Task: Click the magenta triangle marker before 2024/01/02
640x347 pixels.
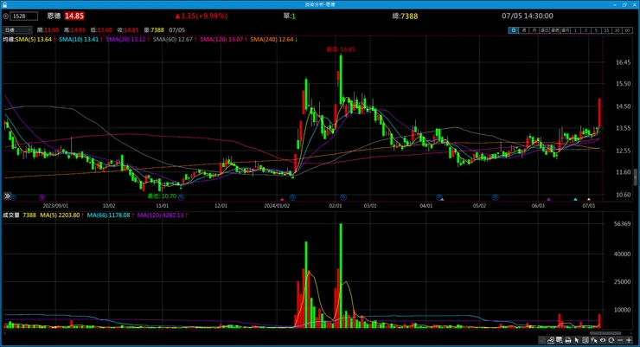Action: [282, 199]
